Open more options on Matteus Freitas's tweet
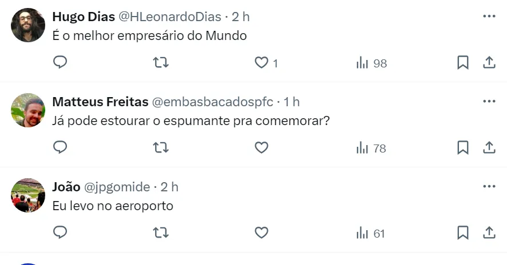 click(489, 101)
